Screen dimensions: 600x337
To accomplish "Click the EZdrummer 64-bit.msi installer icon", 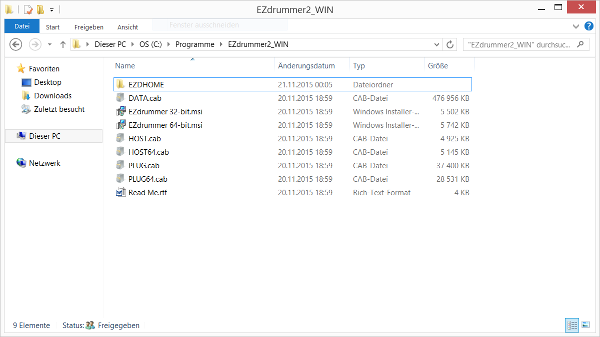I will click(120, 125).
